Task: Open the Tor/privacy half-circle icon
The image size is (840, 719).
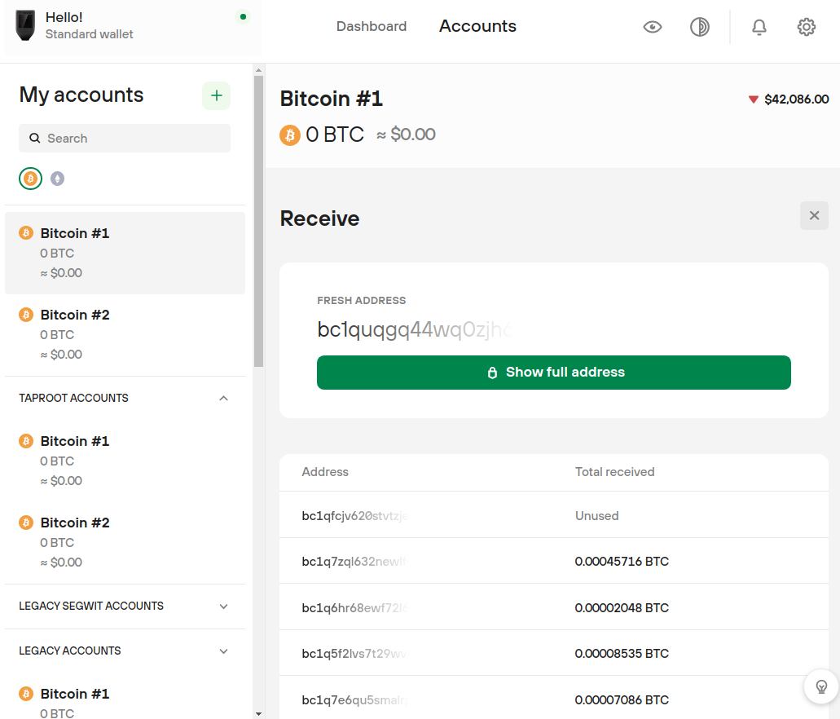Action: [700, 27]
